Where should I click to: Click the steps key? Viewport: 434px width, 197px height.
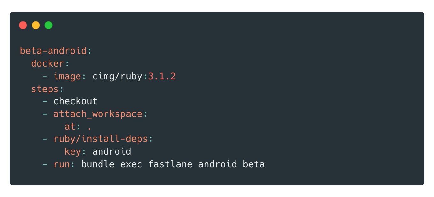click(x=45, y=89)
